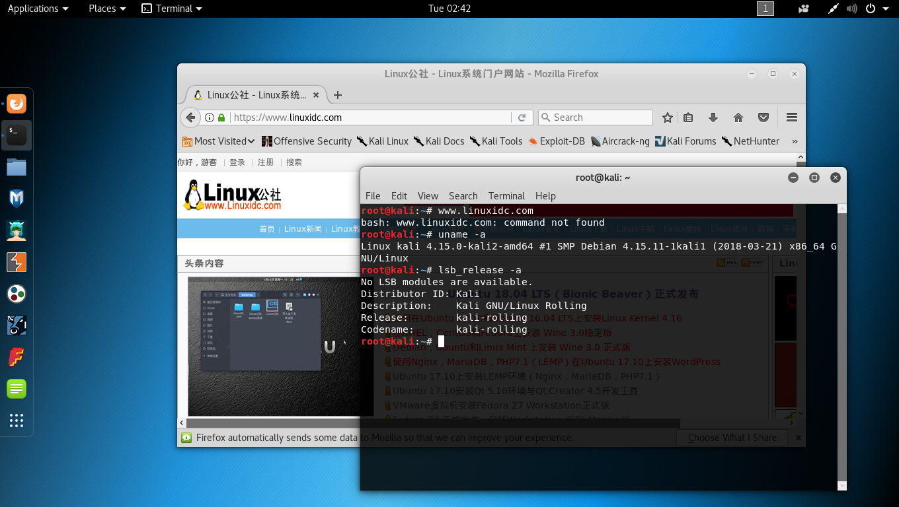
Task: Click the 登录 login link
Action: (237, 162)
